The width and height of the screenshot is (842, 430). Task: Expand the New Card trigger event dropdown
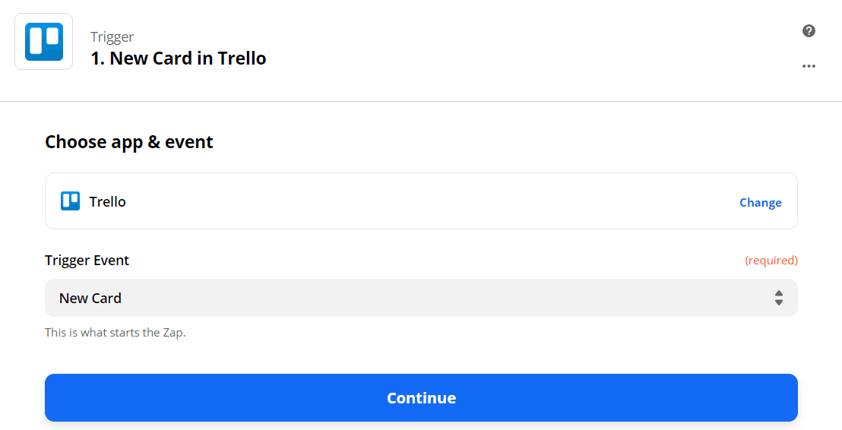point(421,298)
